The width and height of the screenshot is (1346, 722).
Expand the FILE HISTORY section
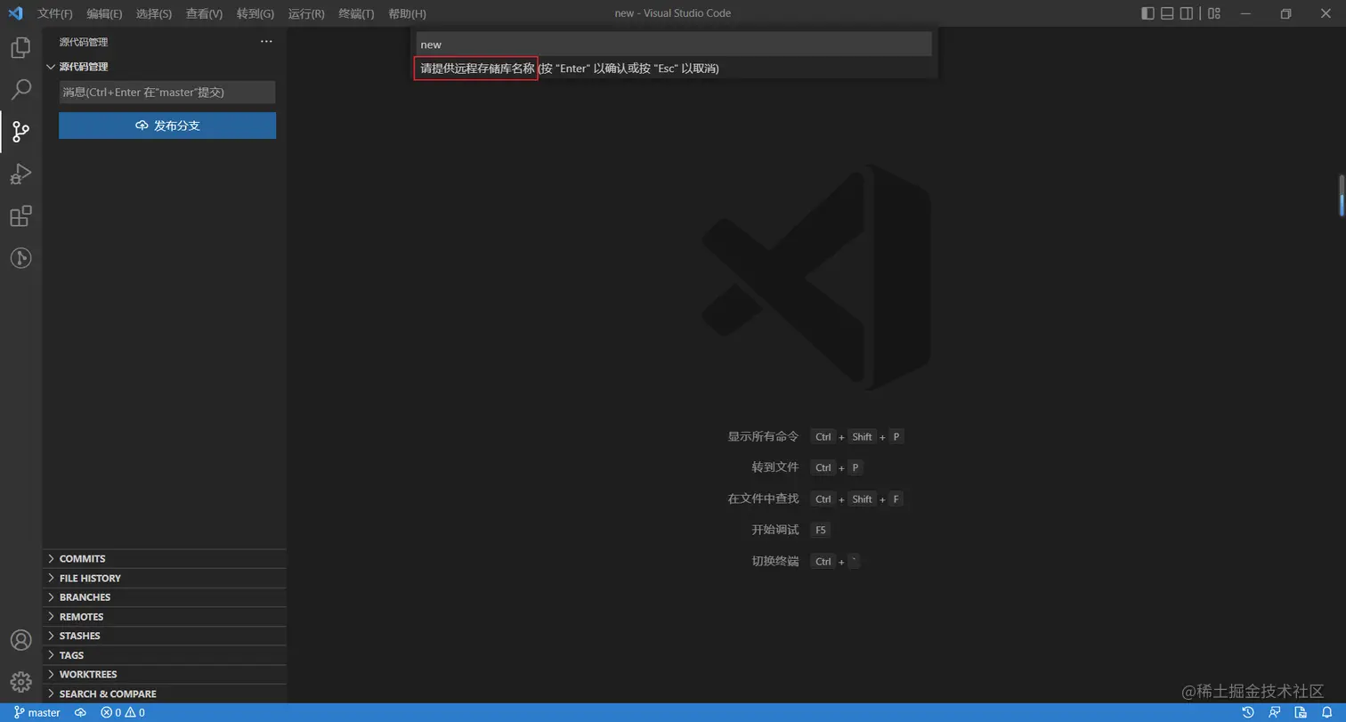(165, 578)
